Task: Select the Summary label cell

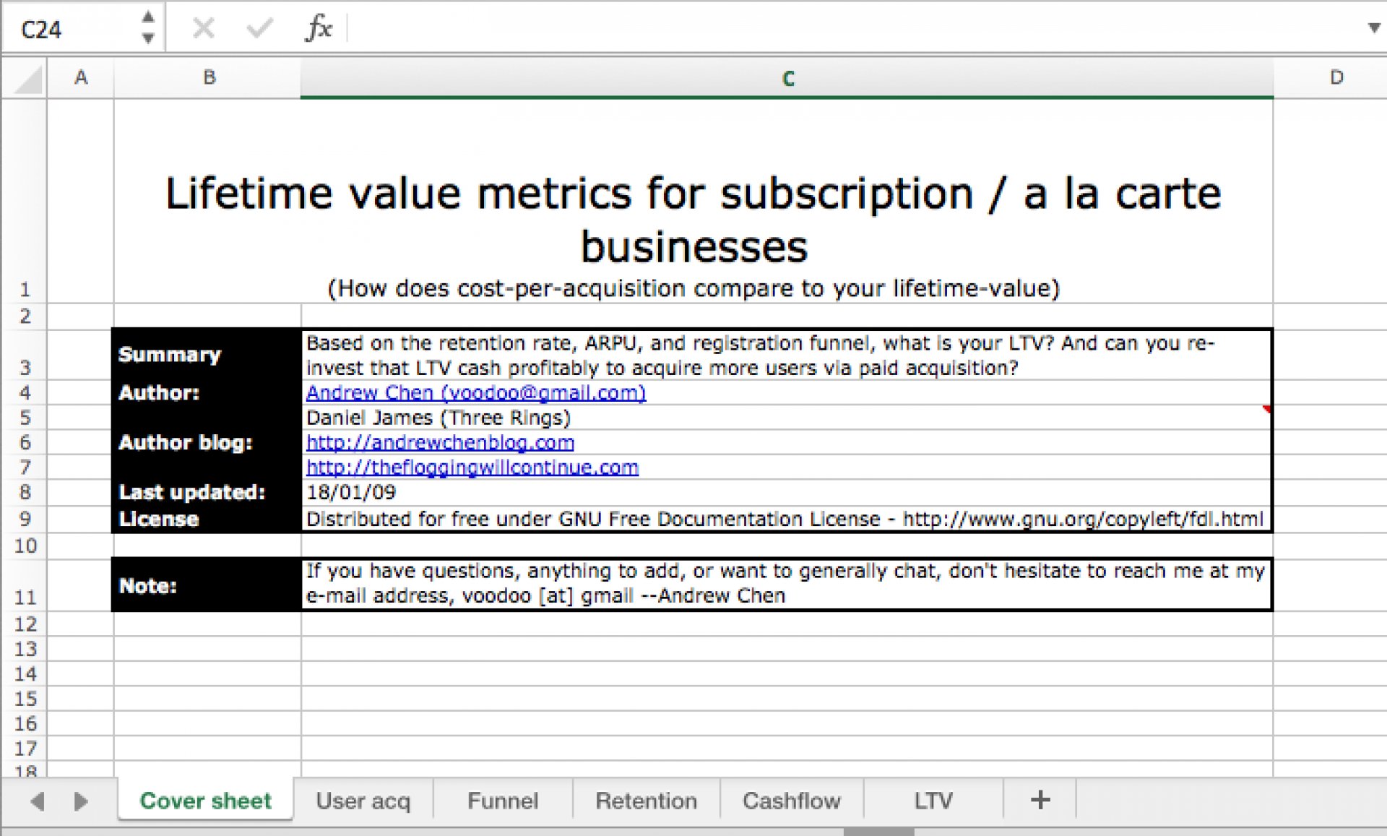Action: click(207, 355)
